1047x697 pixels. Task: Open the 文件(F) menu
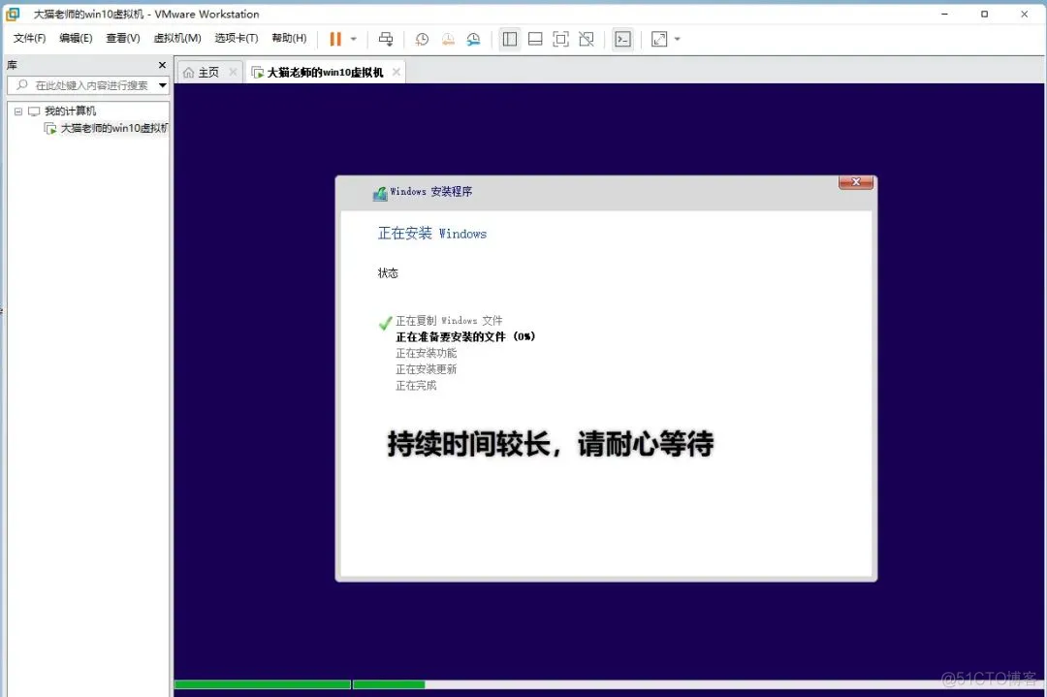coord(29,38)
